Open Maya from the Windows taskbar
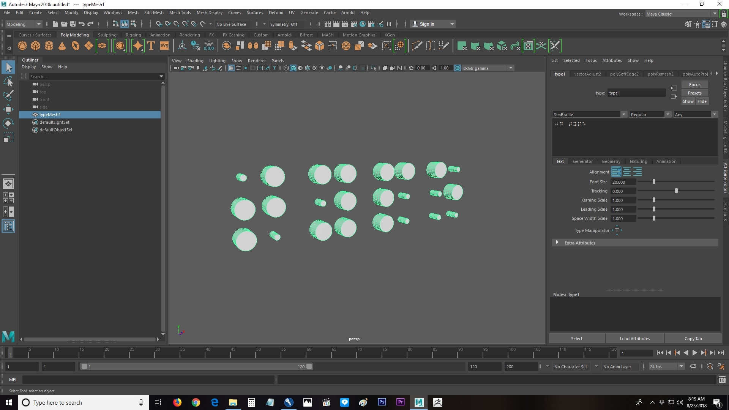 [x=419, y=402]
